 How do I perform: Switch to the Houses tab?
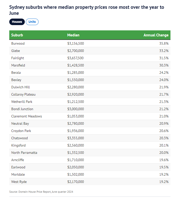(x=17, y=22)
